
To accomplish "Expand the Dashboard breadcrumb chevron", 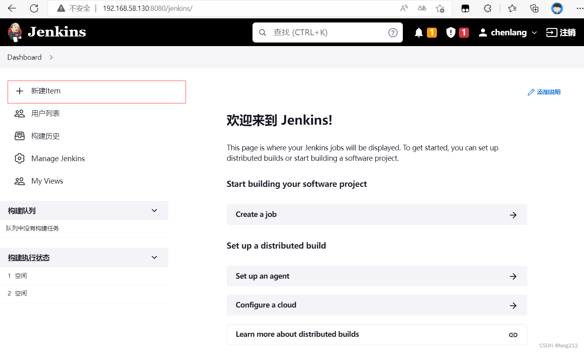I will (51, 57).
